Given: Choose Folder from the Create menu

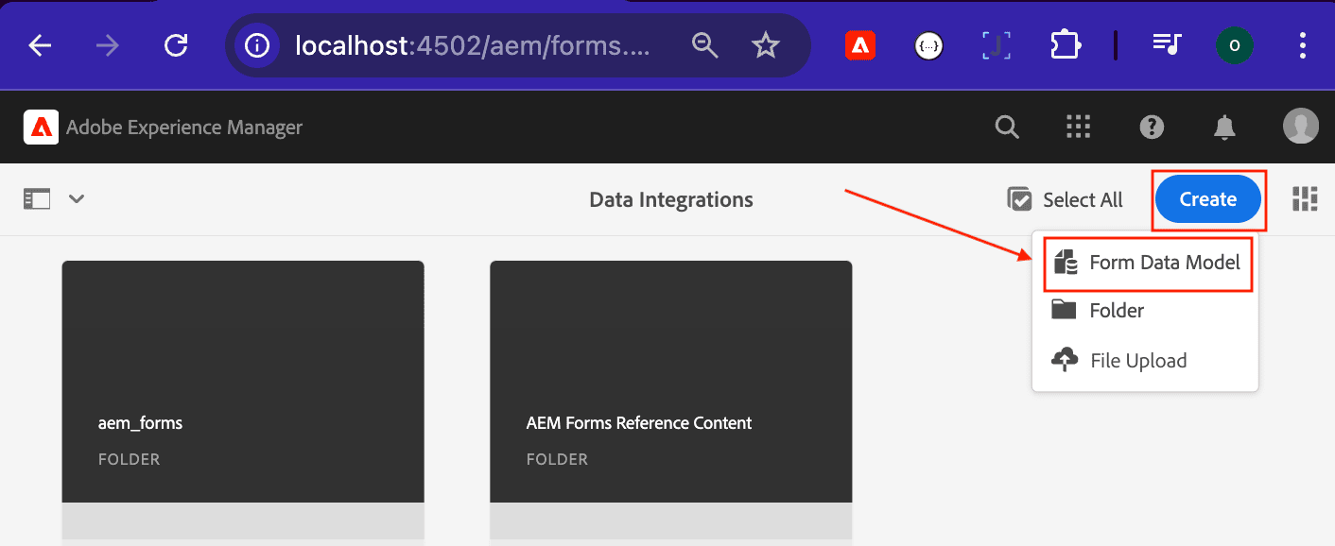Looking at the screenshot, I should 1145,310.
